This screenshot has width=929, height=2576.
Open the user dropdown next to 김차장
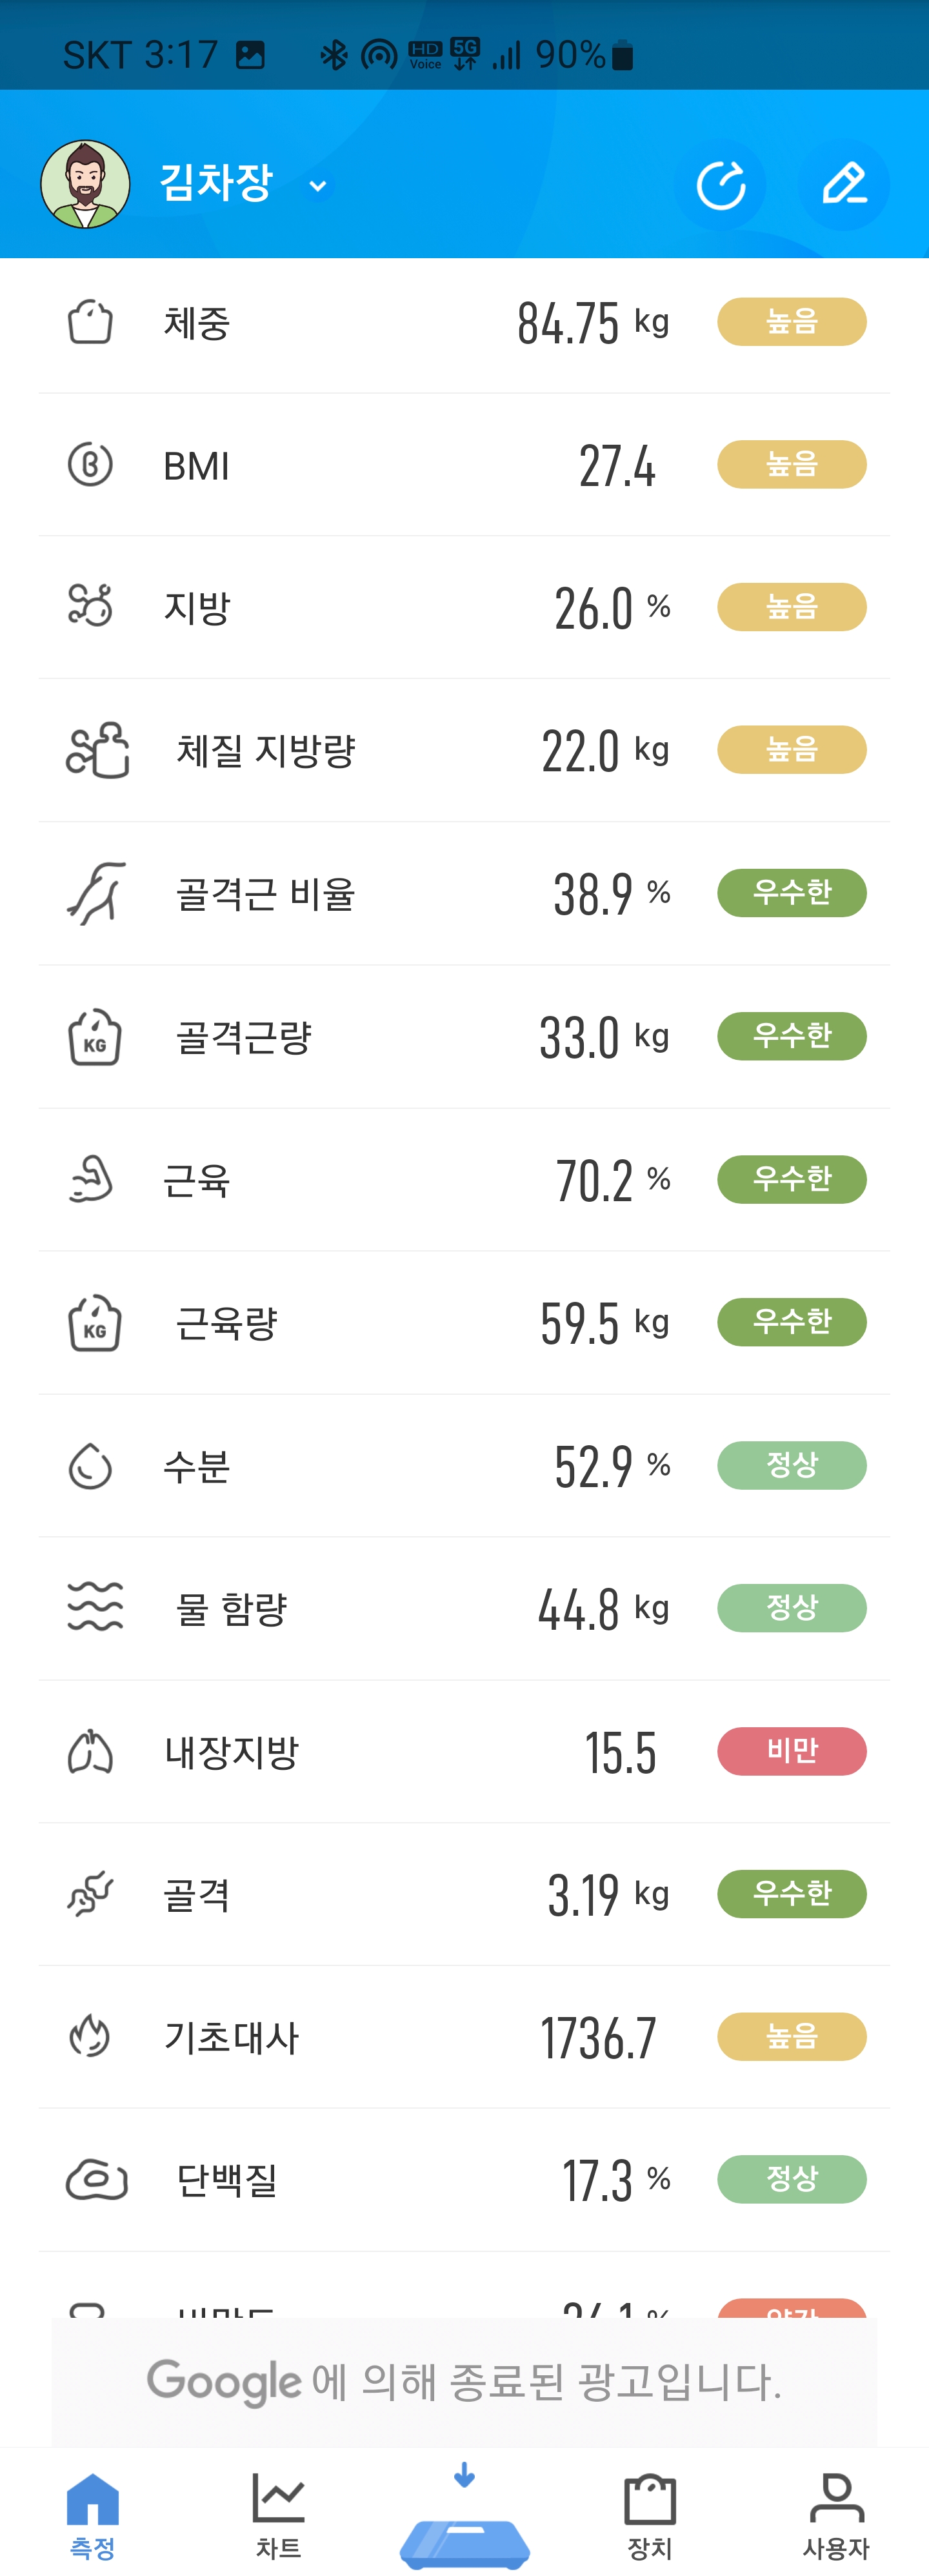(x=318, y=186)
